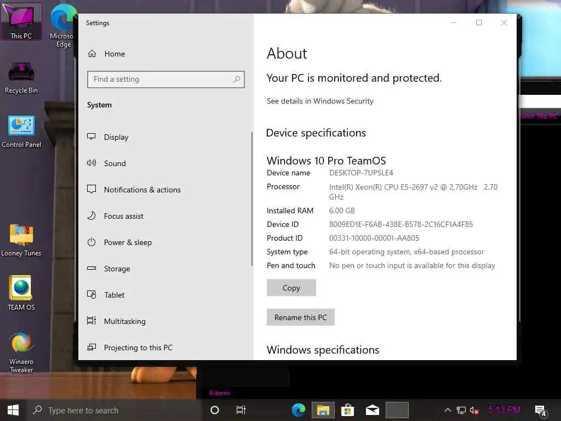Open Task View on taskbar
561x421 pixels.
point(241,410)
